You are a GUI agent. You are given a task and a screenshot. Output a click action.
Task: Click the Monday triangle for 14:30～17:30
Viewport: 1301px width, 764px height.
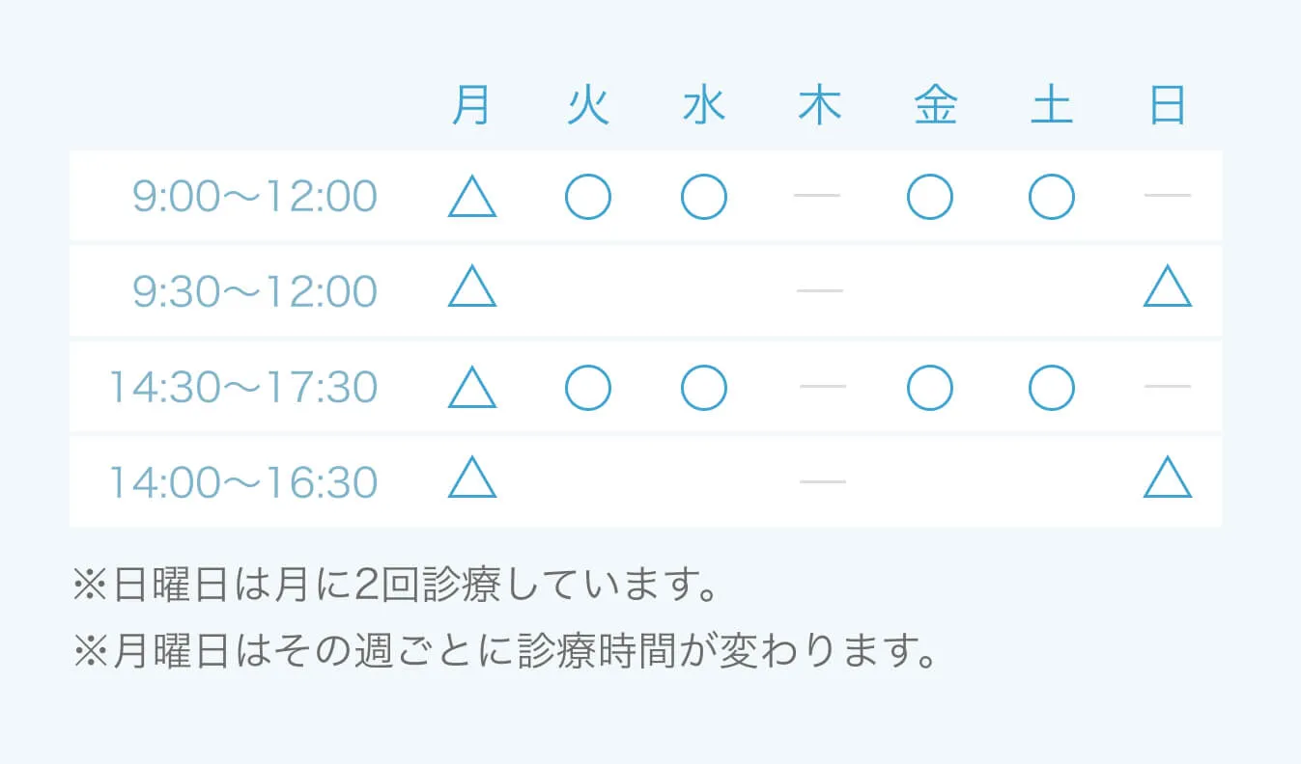pyautogui.click(x=472, y=388)
